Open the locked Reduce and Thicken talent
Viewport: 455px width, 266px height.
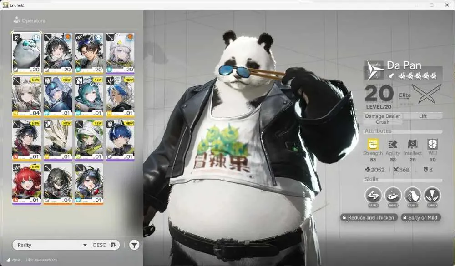point(369,217)
